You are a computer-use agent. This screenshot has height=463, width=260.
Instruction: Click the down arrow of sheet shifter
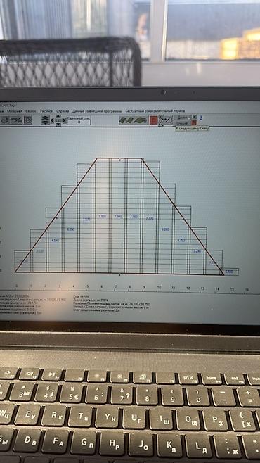pyautogui.click(x=58, y=125)
